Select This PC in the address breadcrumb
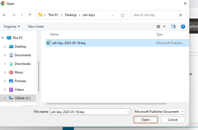Screen dimensions: 198x130 (53, 15)
